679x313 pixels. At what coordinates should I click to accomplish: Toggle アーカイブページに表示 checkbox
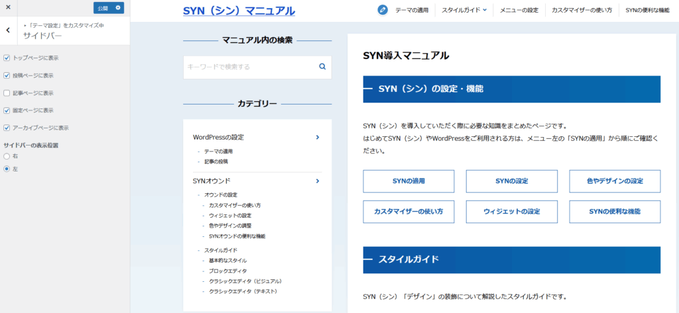pyautogui.click(x=7, y=128)
